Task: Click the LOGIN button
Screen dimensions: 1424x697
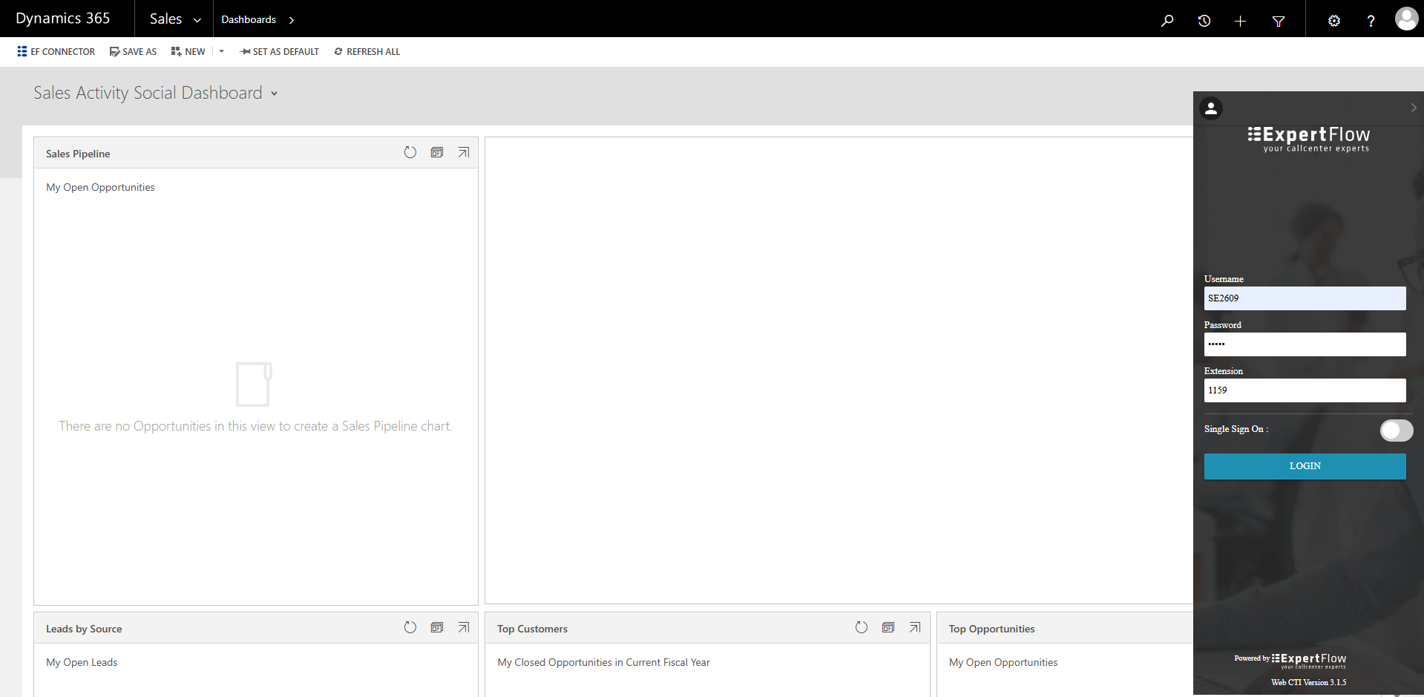Action: (1305, 466)
